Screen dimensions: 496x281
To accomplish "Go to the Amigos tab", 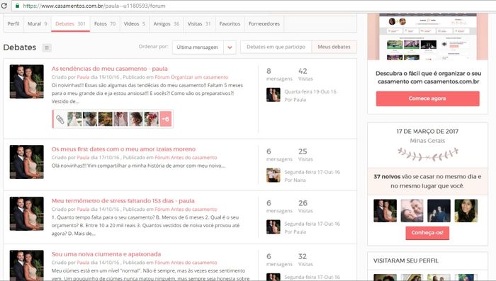I will point(167,23).
